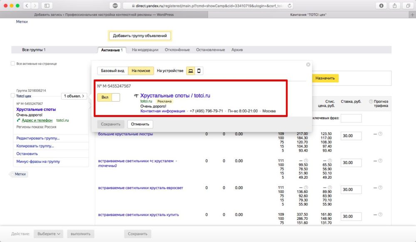Switch to WordPress Добавить запись browser tab
The width and height of the screenshot is (416, 242).
pos(104,15)
